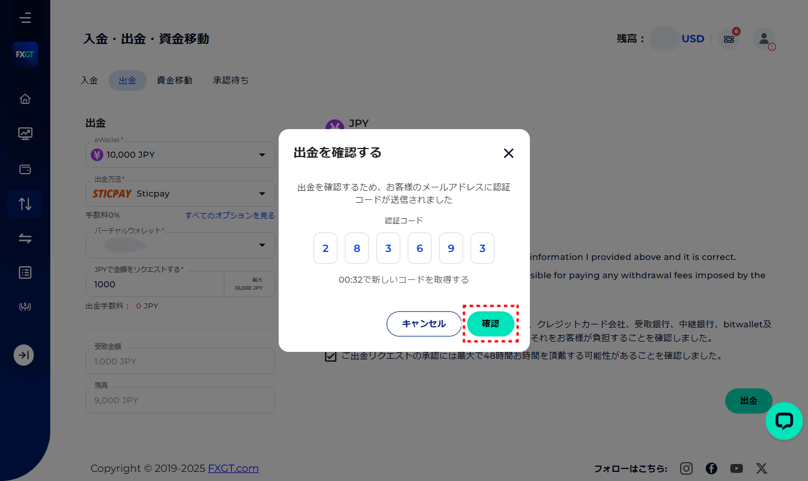
Task: Open the trading chart monitor sidebar icon
Action: (25, 134)
